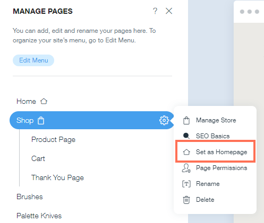Click the Page Permissions user icon

186,168
